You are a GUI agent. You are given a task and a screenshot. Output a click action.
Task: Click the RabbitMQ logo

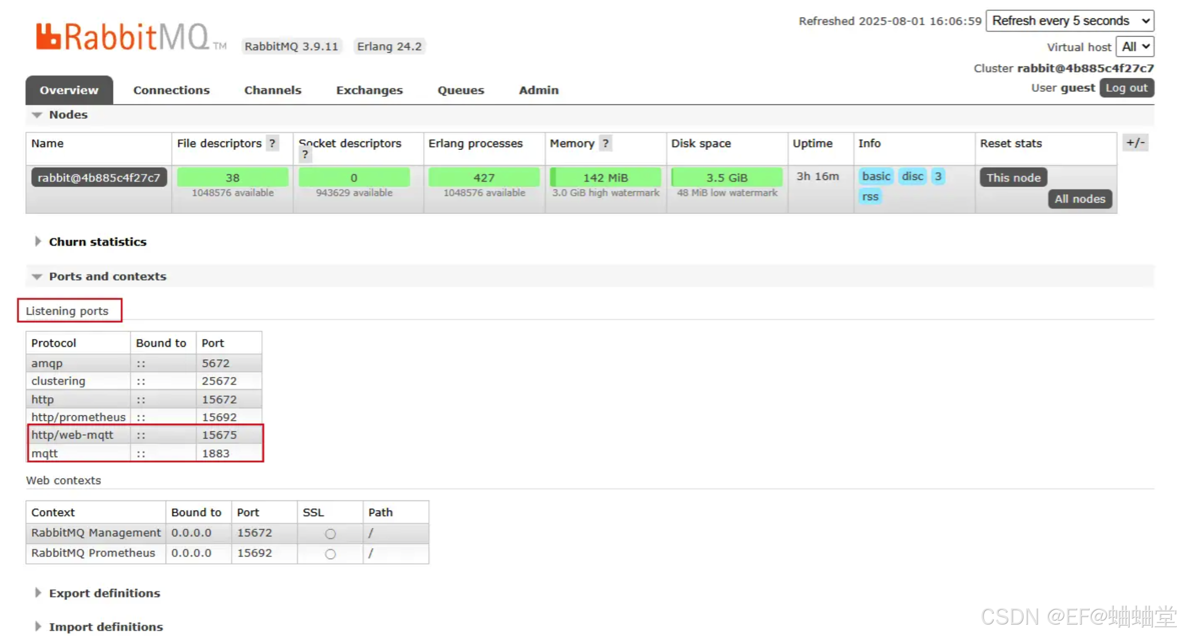tap(131, 37)
